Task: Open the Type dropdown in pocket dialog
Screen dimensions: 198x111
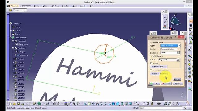Action: 179,46
